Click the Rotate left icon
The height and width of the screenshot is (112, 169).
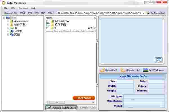coord(102,70)
